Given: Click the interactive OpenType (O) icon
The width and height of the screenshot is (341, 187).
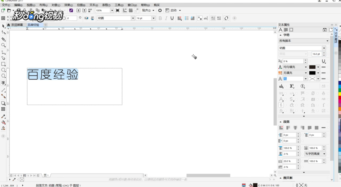Looking at the screenshot, I should [x=226, y=18].
